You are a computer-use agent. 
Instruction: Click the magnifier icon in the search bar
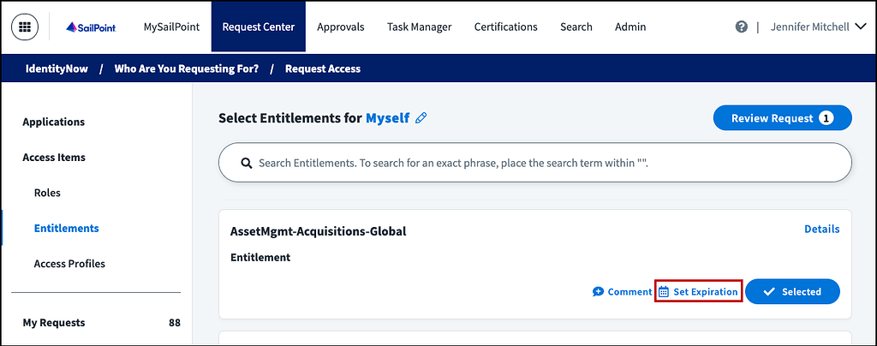(x=246, y=162)
